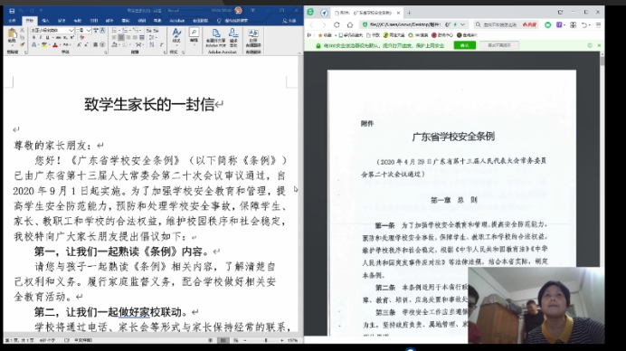Image resolution: width=626 pixels, height=351 pixels.
Task: Toggle bold formatting in the Word ribbon
Action: (33, 37)
